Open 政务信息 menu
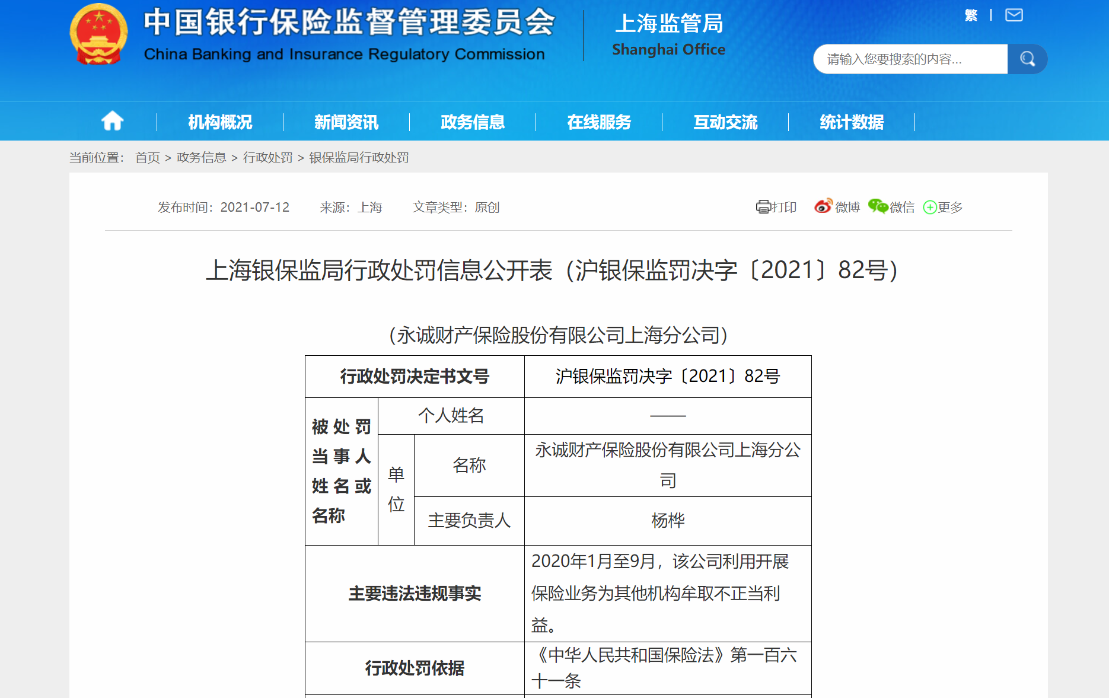The width and height of the screenshot is (1109, 698). [x=473, y=122]
